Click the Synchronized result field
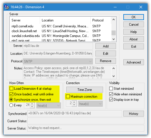 [x=75, y=113]
